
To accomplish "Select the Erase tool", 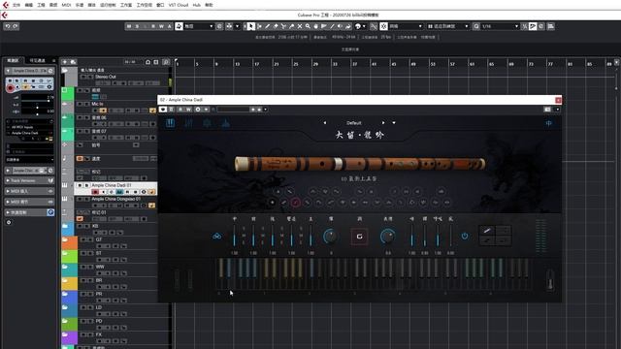I will pos(276,26).
